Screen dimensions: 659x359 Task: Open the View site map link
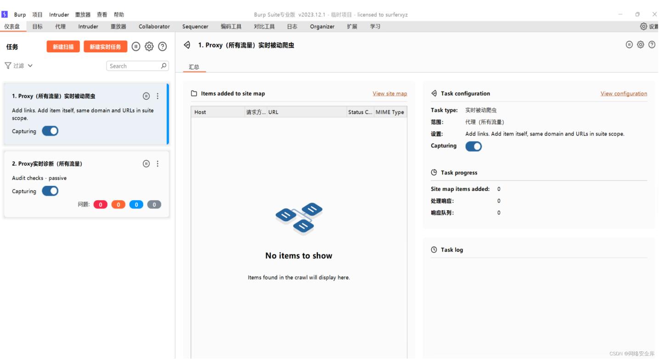click(x=390, y=94)
